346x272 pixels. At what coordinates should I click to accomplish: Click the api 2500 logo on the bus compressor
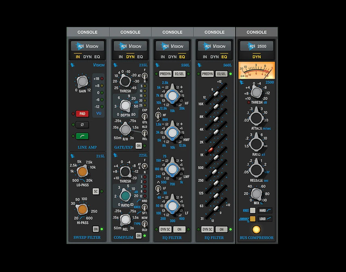coord(256,46)
